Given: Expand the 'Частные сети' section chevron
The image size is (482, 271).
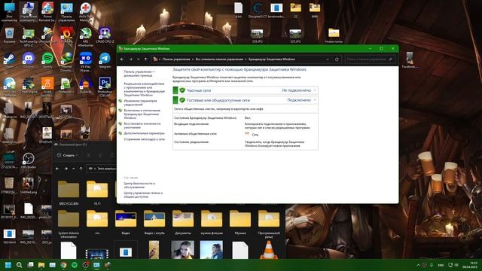Looking at the screenshot, I should 315,90.
